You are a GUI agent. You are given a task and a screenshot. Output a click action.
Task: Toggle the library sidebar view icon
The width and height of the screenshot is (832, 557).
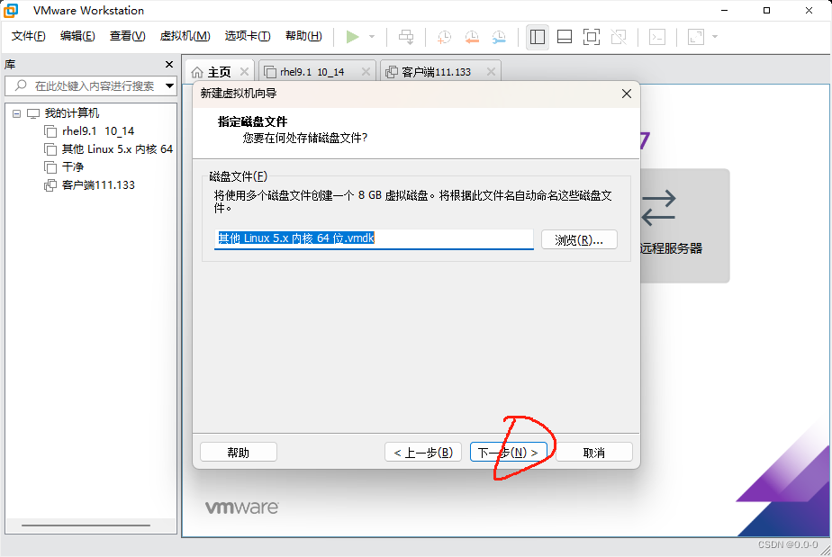click(x=538, y=37)
